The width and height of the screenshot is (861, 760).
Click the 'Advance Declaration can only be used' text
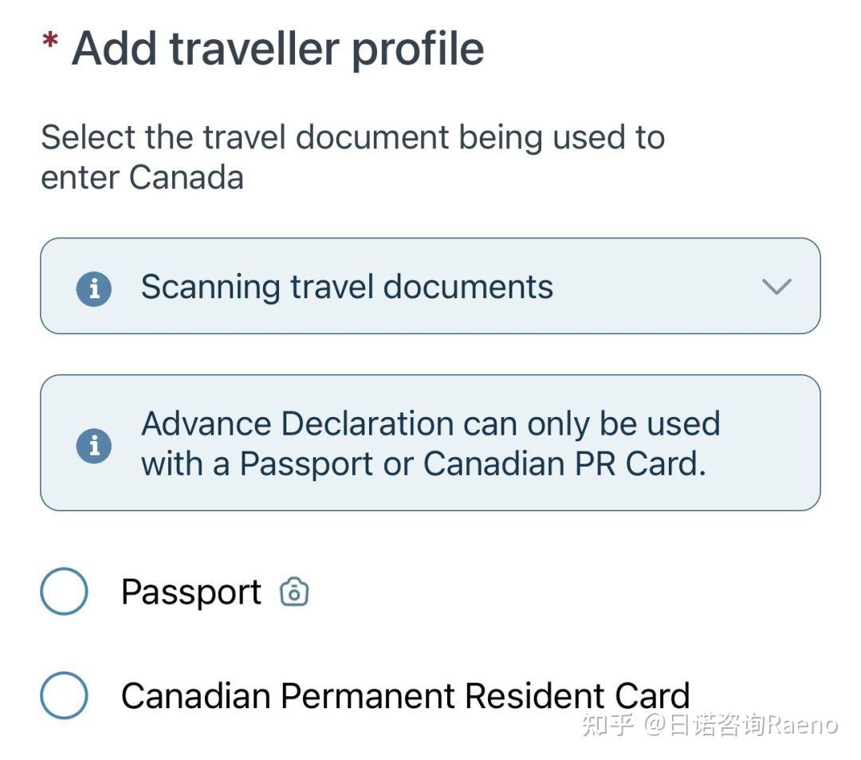tap(431, 423)
